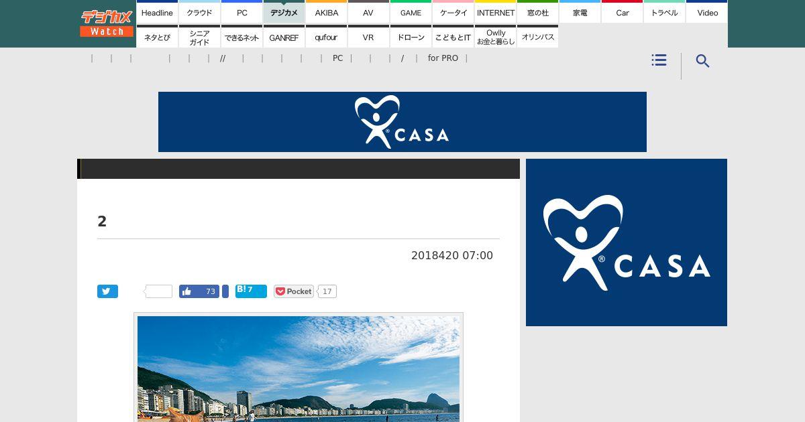The height and width of the screenshot is (422, 805).
Task: Open the クラウド site tab
Action: tap(199, 12)
